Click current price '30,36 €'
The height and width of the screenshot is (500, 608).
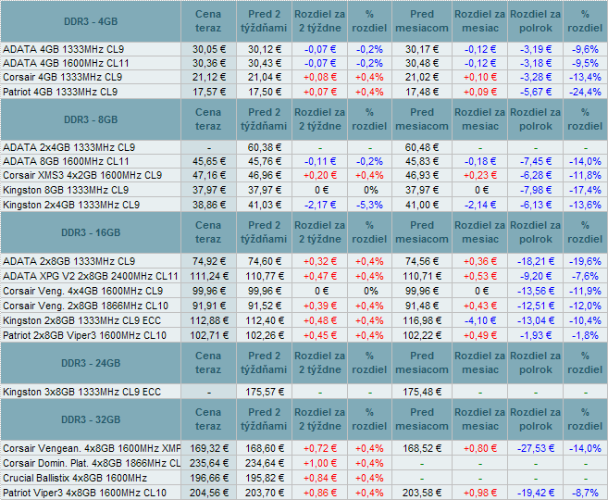[209, 63]
